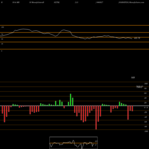Click the RSI axis label 70
The height and width of the screenshot is (149, 149).
coord(2,34)
